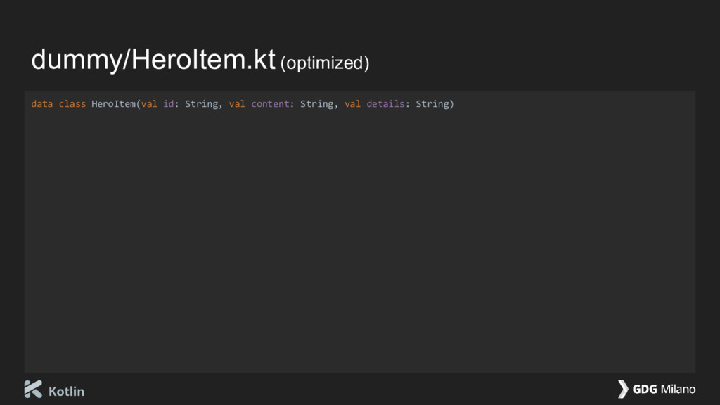Click the 'id' parameter name
The width and height of the screenshot is (720, 405).
click(169, 104)
